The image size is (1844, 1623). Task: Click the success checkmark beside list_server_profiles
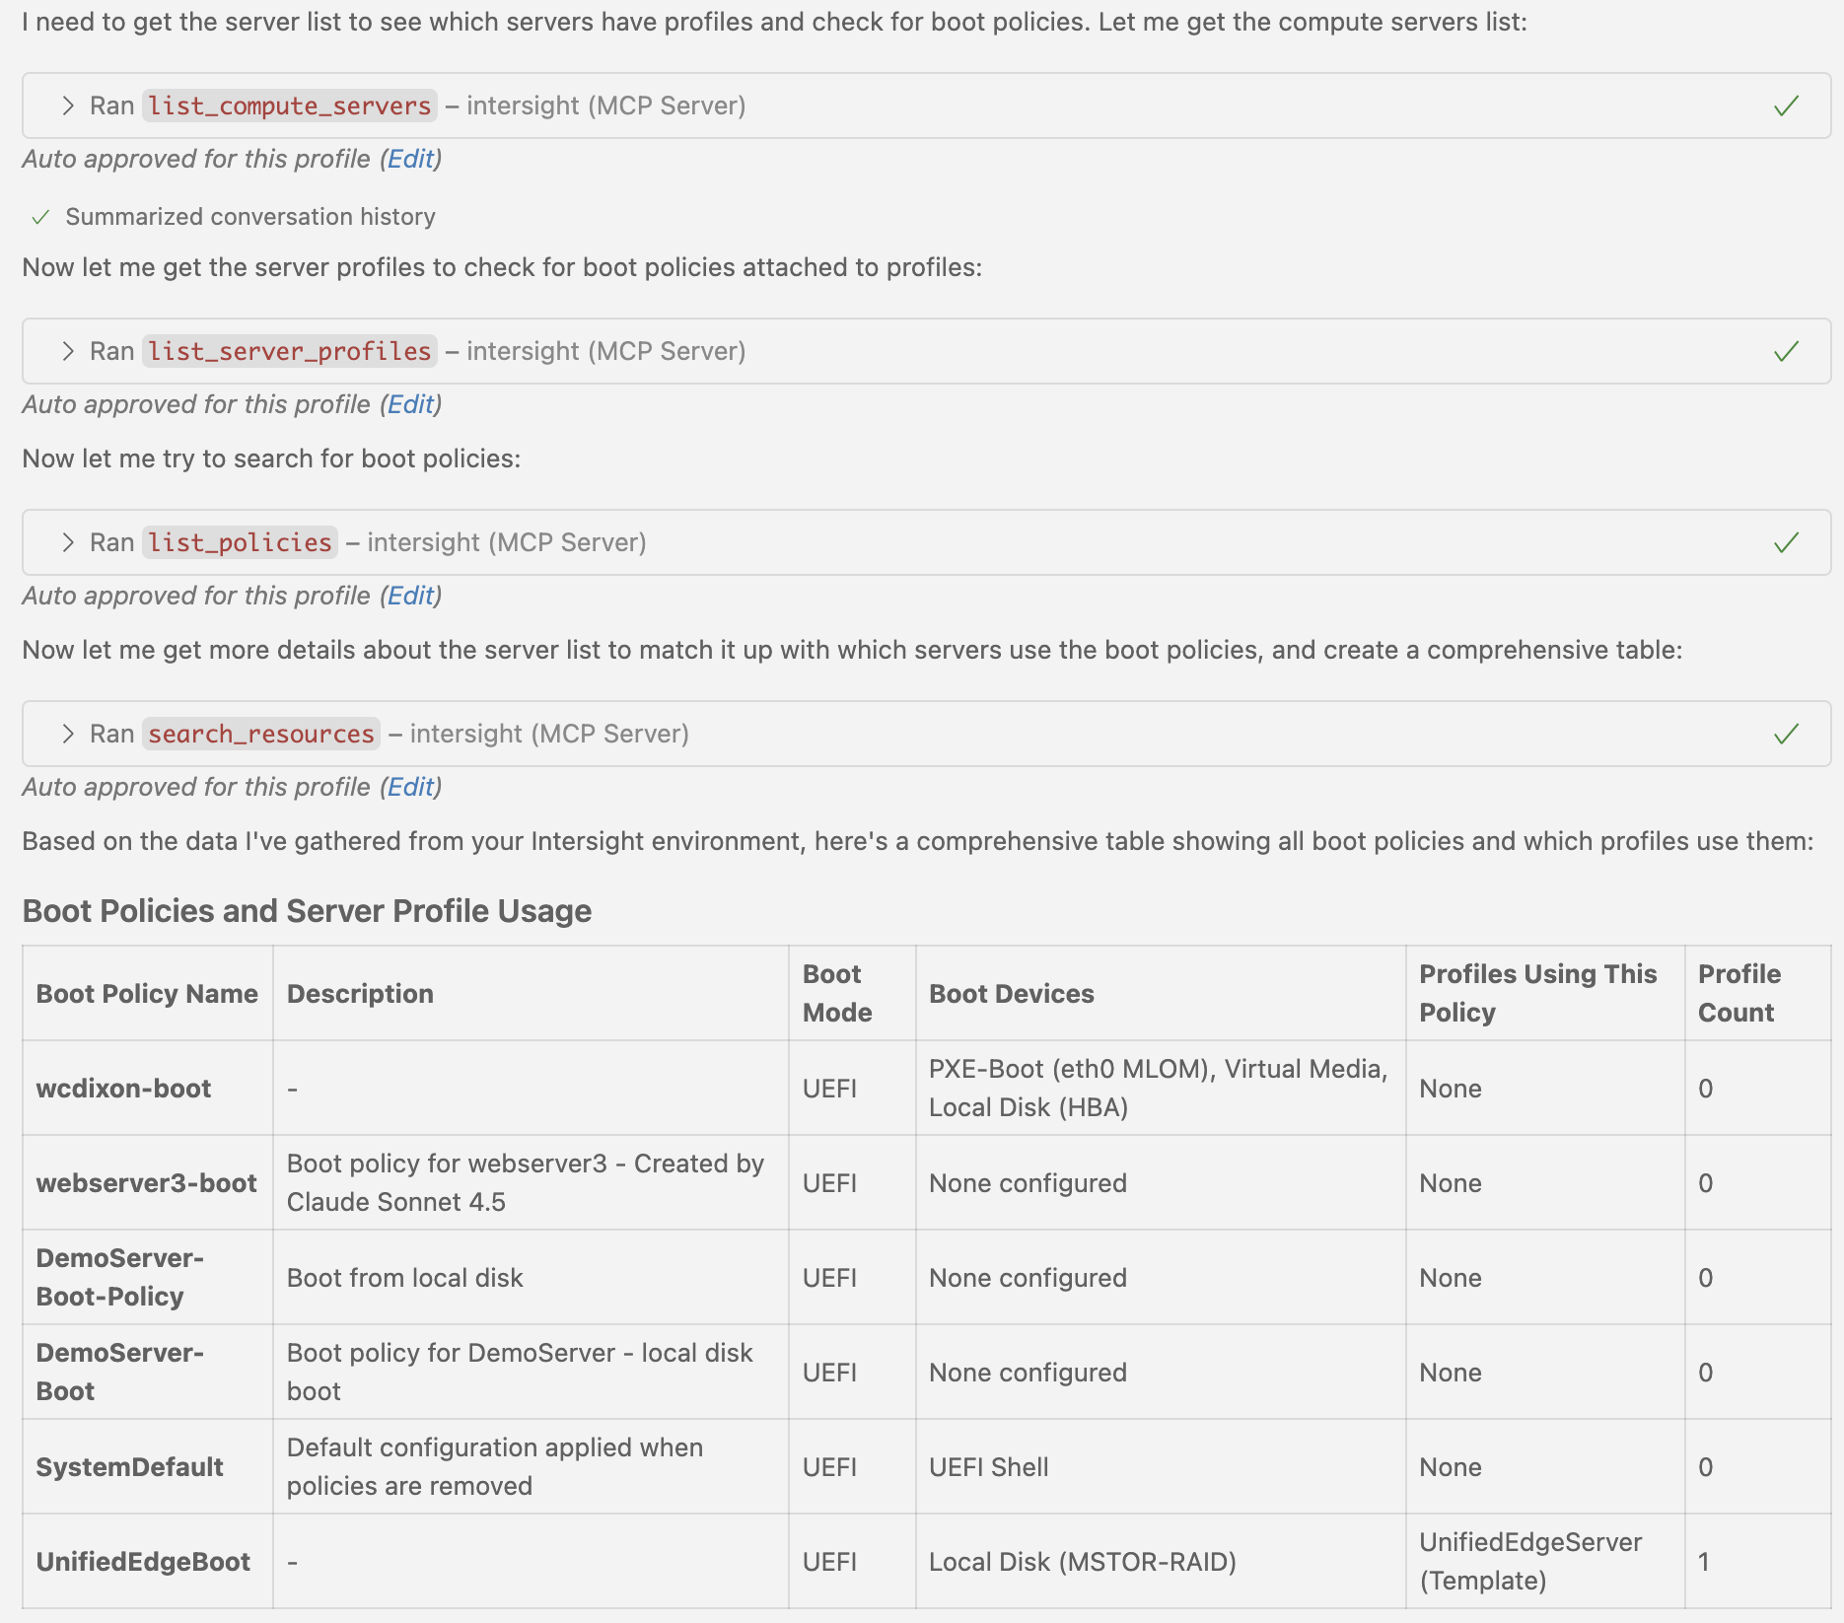pos(1787,351)
